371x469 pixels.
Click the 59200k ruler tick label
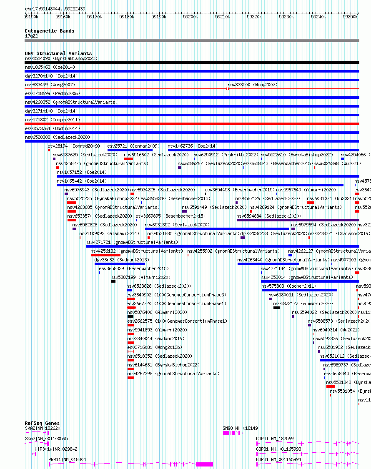[x=191, y=17]
